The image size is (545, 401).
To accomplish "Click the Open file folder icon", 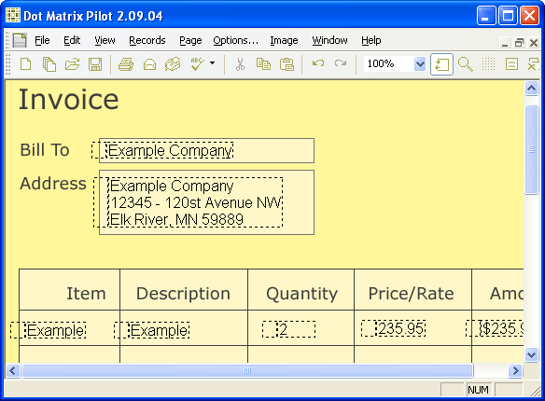I will pyautogui.click(x=72, y=64).
